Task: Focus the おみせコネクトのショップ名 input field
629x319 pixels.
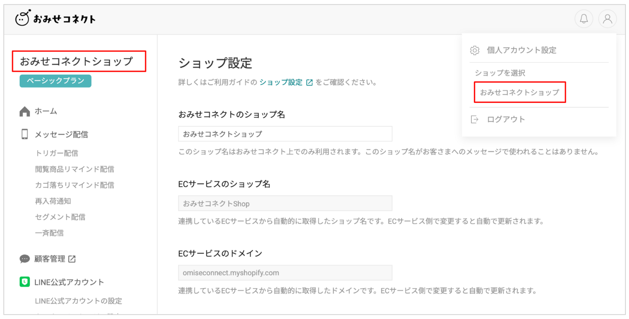Action: (x=285, y=134)
